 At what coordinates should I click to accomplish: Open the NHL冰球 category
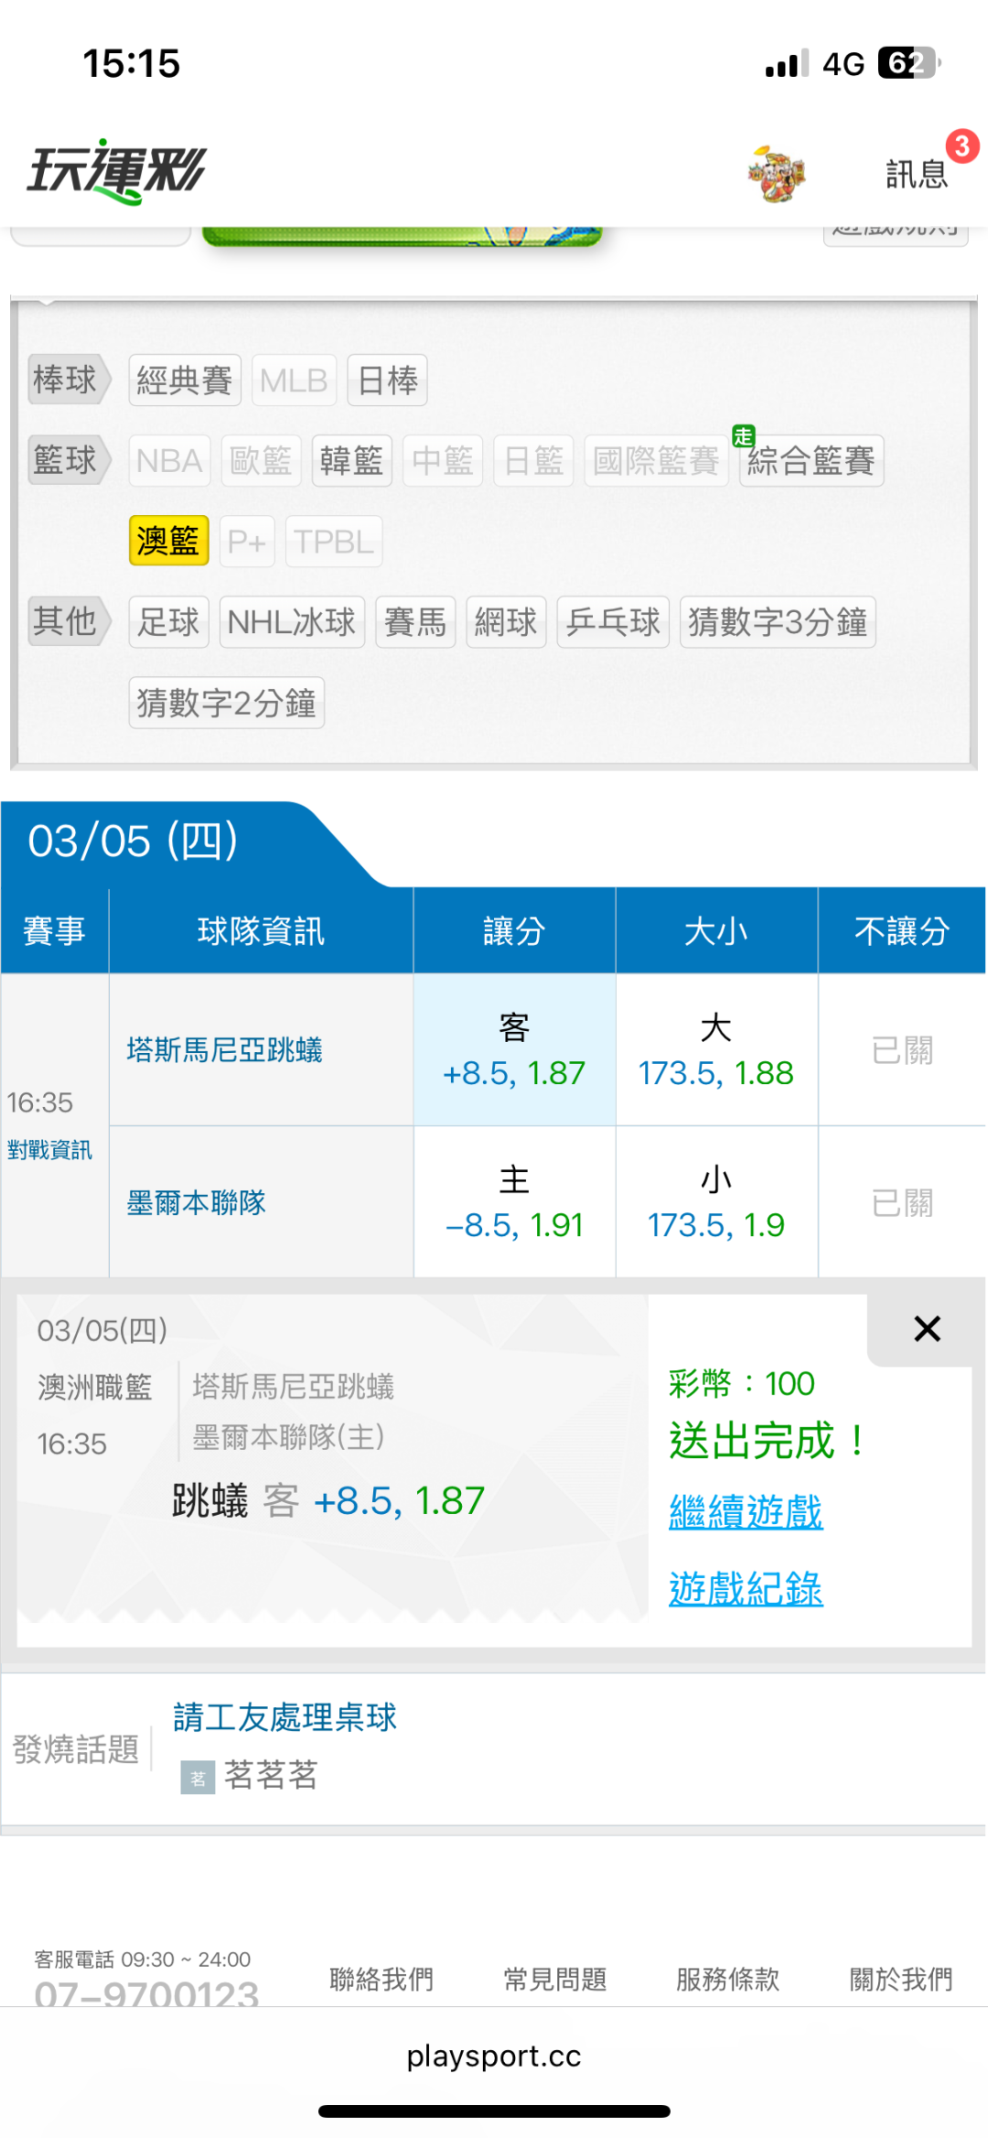[x=292, y=622]
